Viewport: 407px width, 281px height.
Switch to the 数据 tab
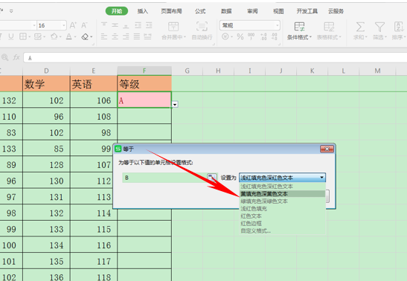point(226,11)
